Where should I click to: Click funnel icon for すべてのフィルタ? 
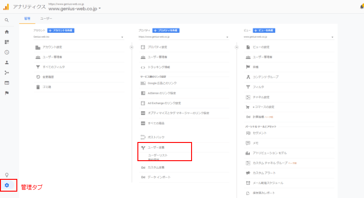click(x=38, y=67)
